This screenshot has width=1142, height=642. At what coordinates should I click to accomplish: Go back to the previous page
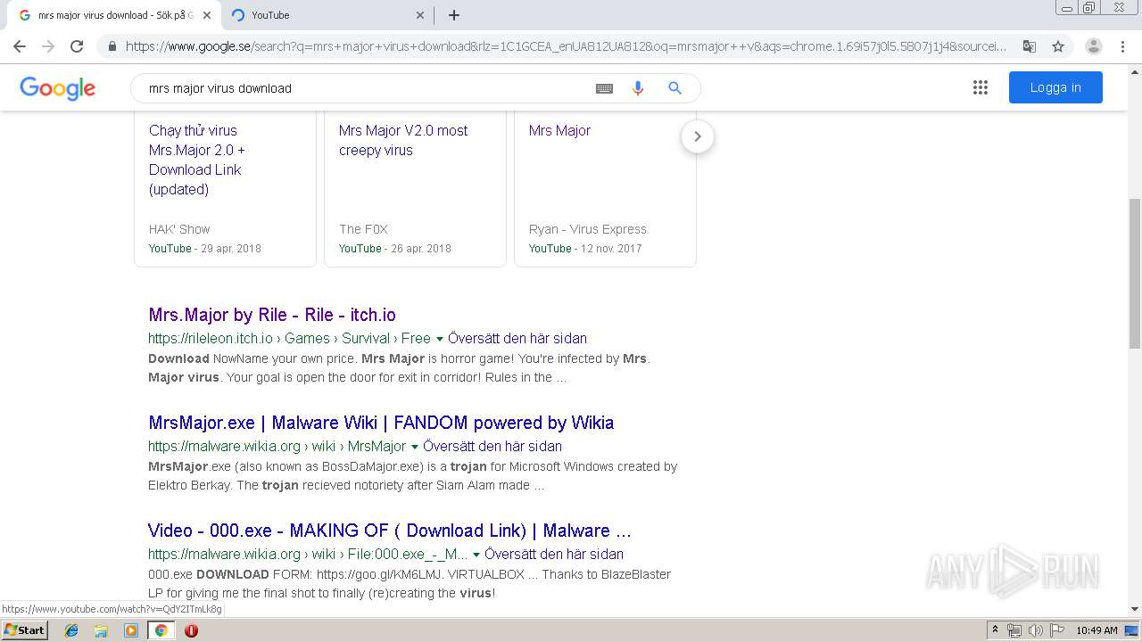point(20,46)
